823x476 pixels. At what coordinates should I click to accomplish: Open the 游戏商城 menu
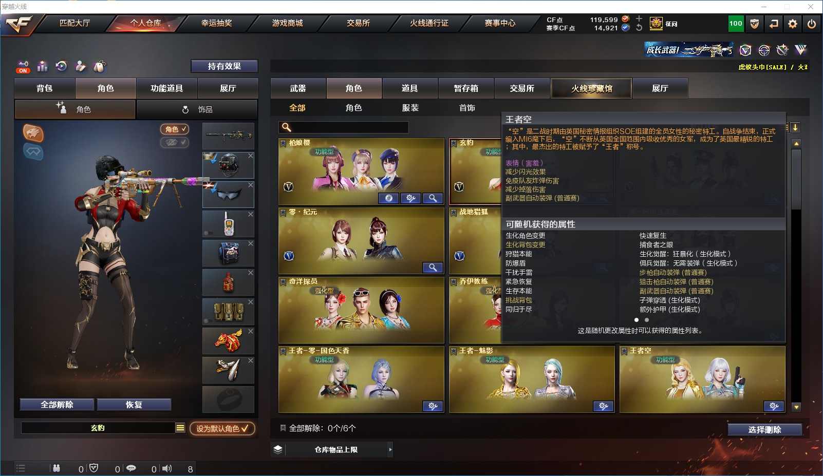click(287, 23)
